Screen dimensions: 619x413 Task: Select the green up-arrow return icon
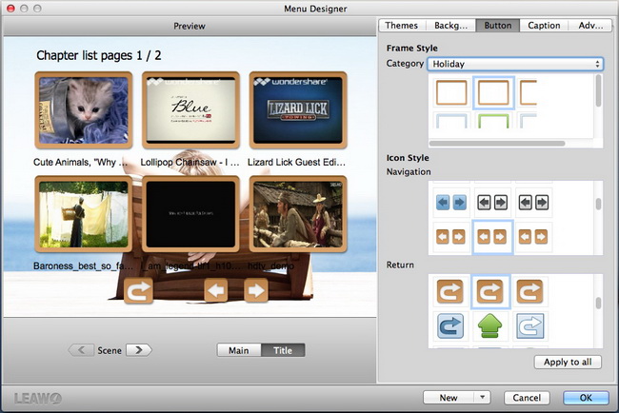[x=489, y=325]
